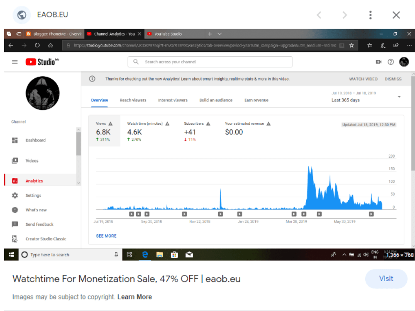Viewport: 415px width, 311px height.
Task: Open the Windows Start menu
Action: click(11, 255)
